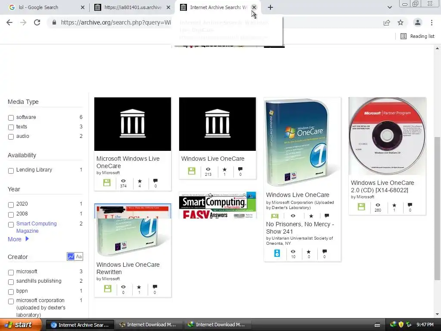Bookmark this page with the star icon

pyautogui.click(x=401, y=22)
